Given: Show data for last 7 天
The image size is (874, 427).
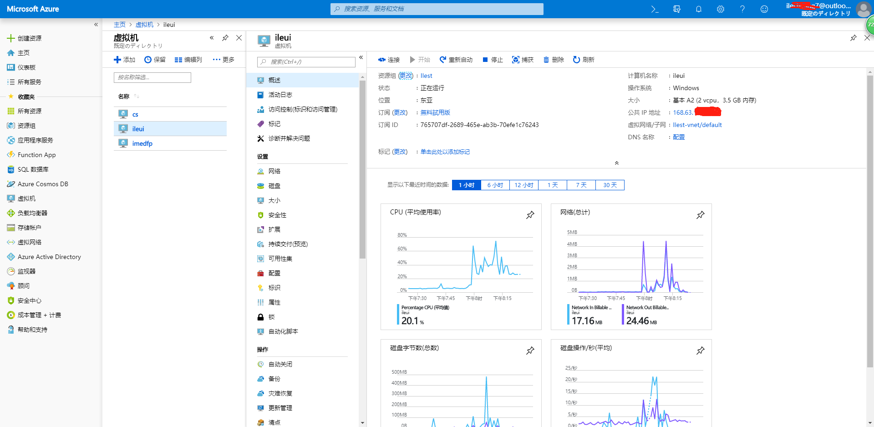Looking at the screenshot, I should click(581, 185).
